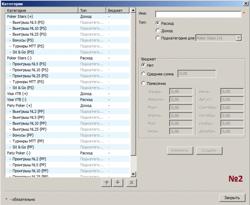Select the Sit & Go (PP) row
The height and width of the screenshot is (205, 250).
67,147
